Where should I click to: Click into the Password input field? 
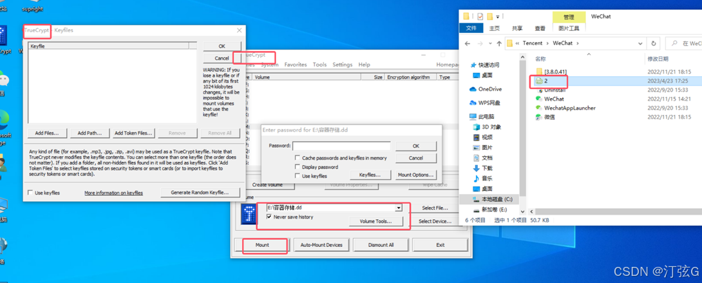pyautogui.click(x=341, y=146)
